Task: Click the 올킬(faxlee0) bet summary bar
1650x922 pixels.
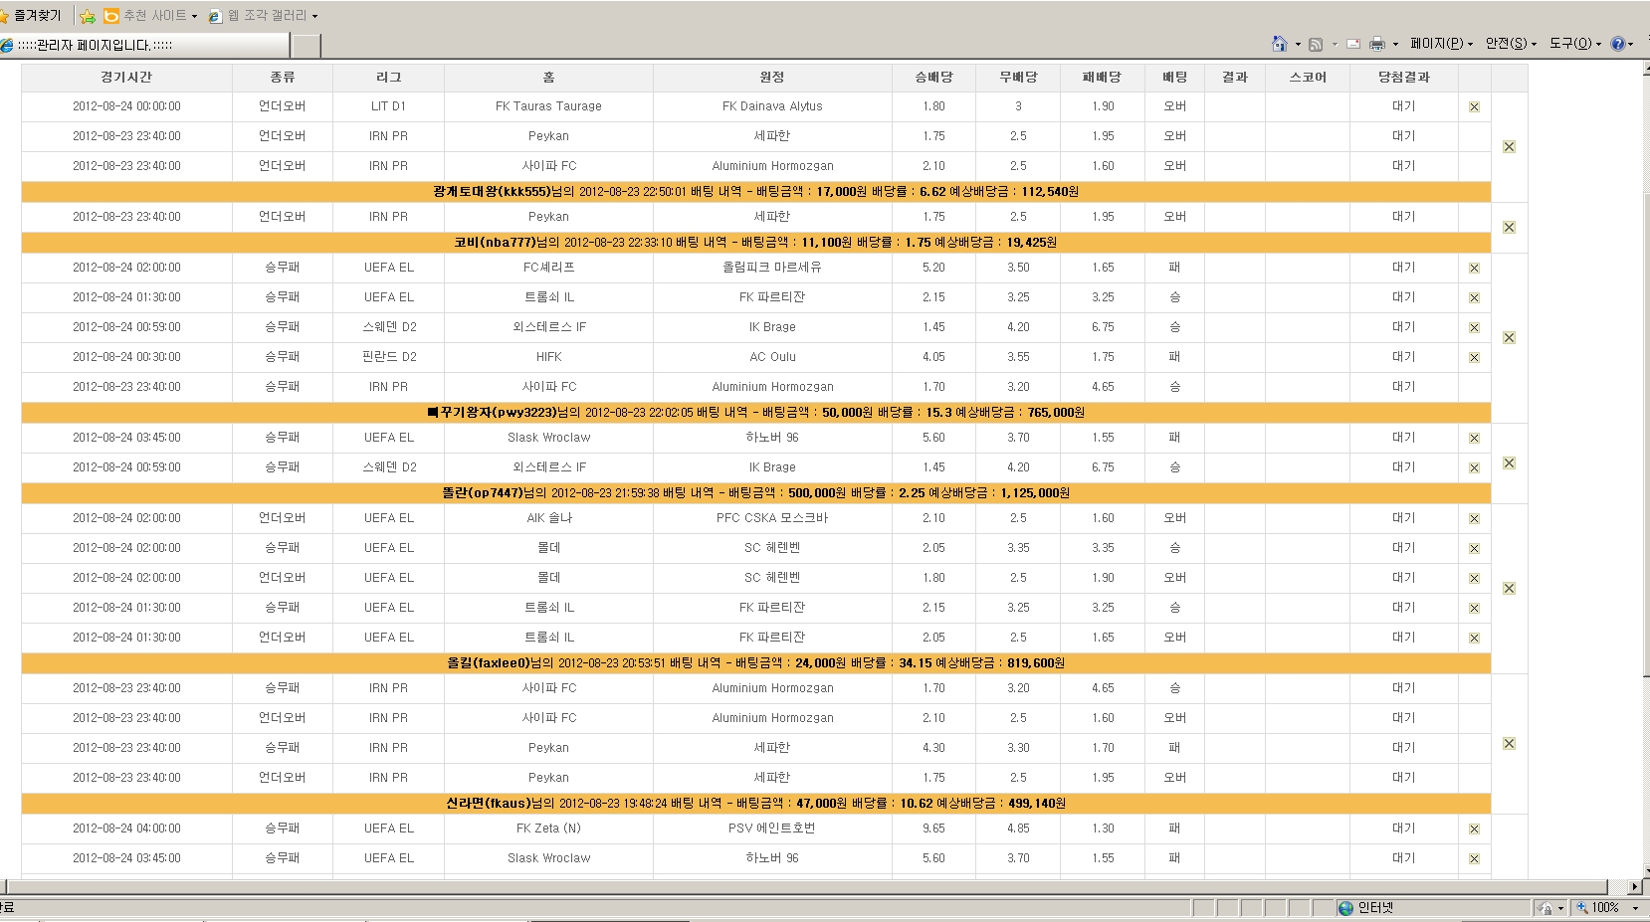Action: 756,663
